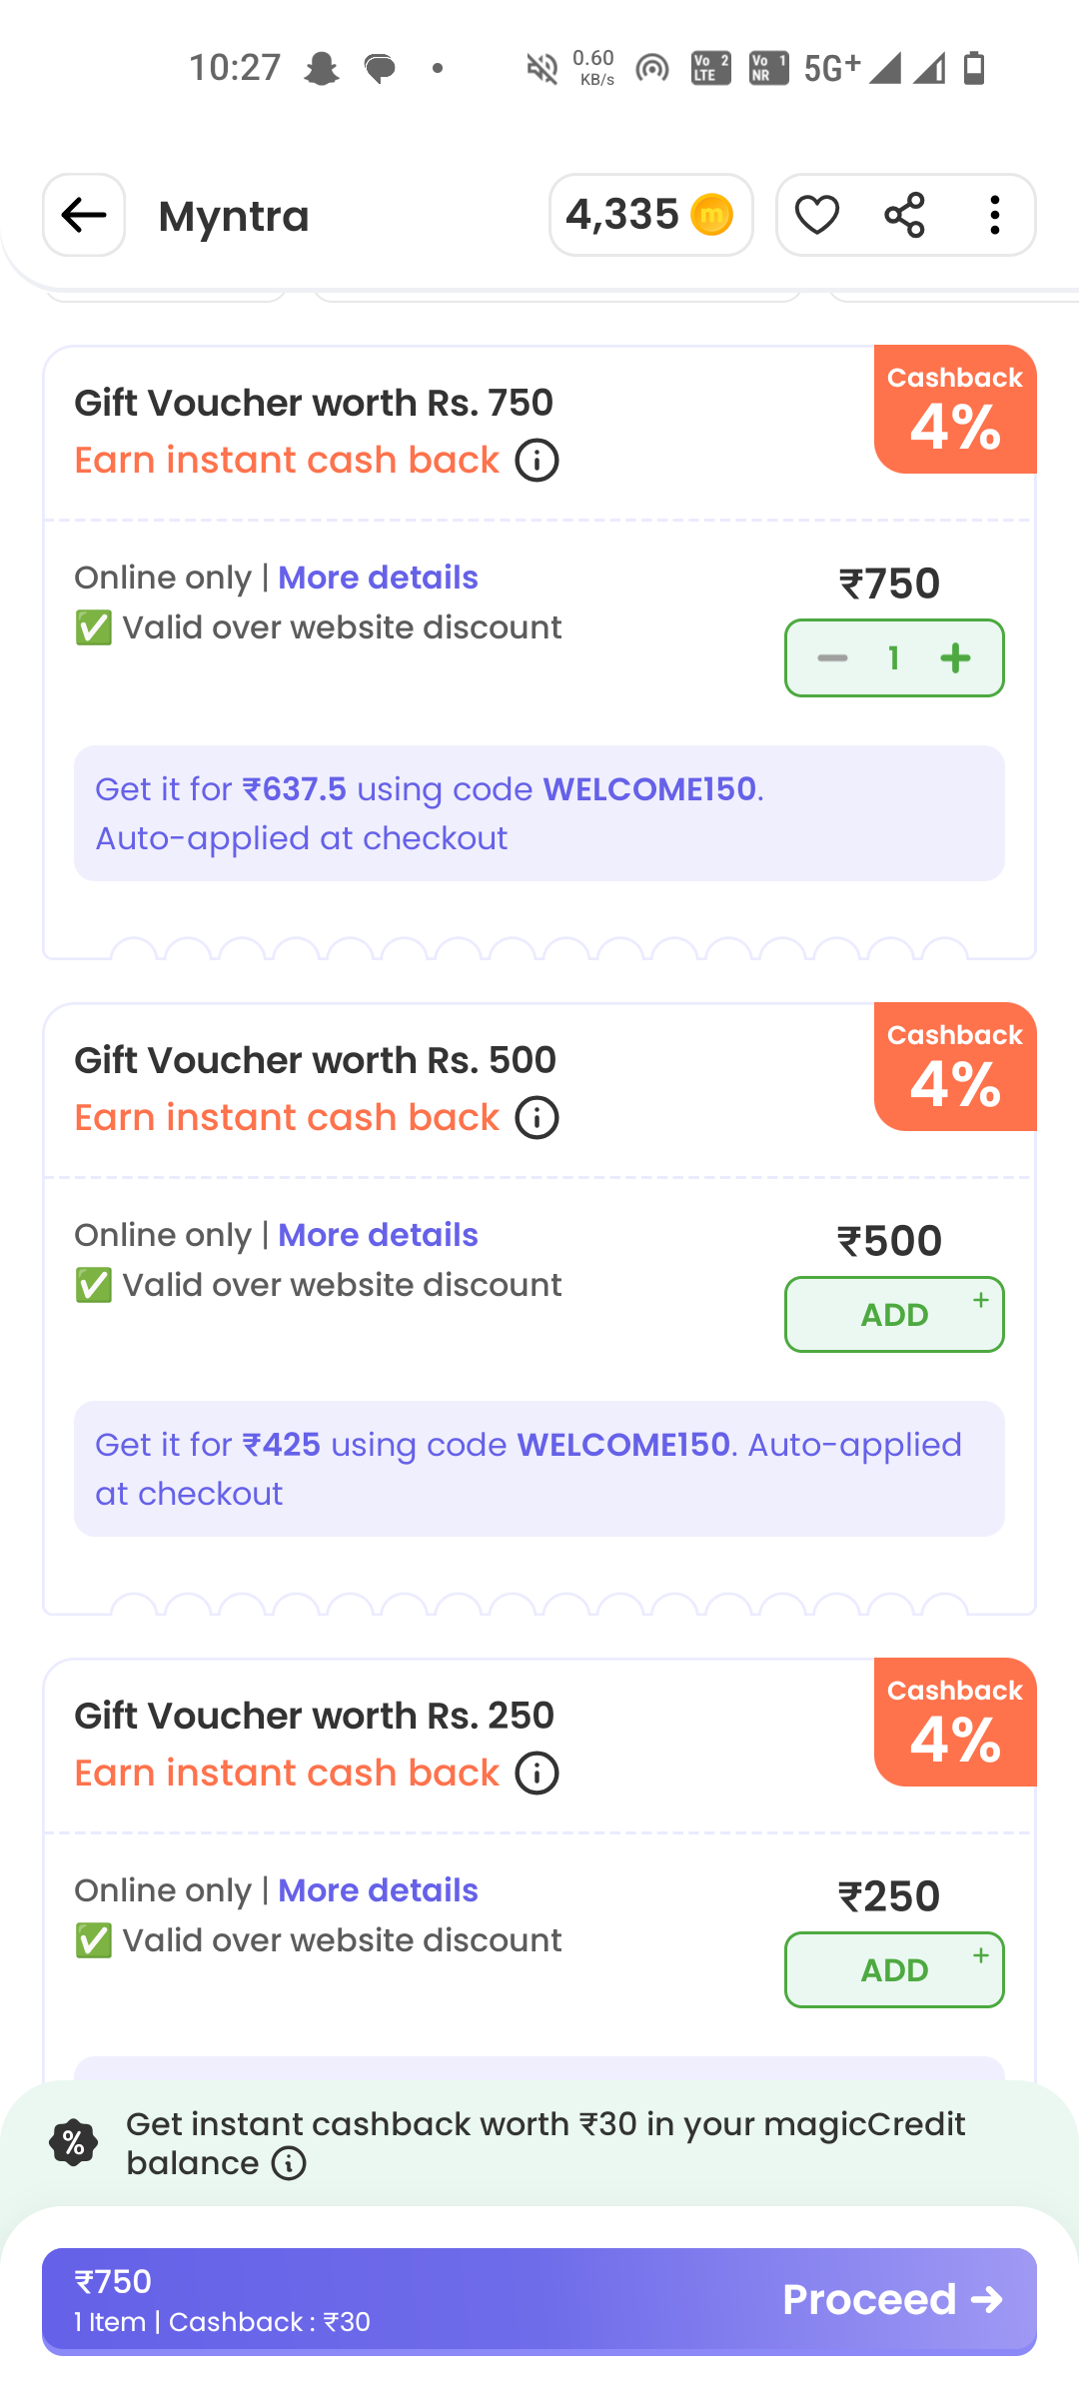Viewport: 1079px width, 2398px height.
Task: Tap the info icon beside Rs. 500 cashback text
Action: [537, 1118]
